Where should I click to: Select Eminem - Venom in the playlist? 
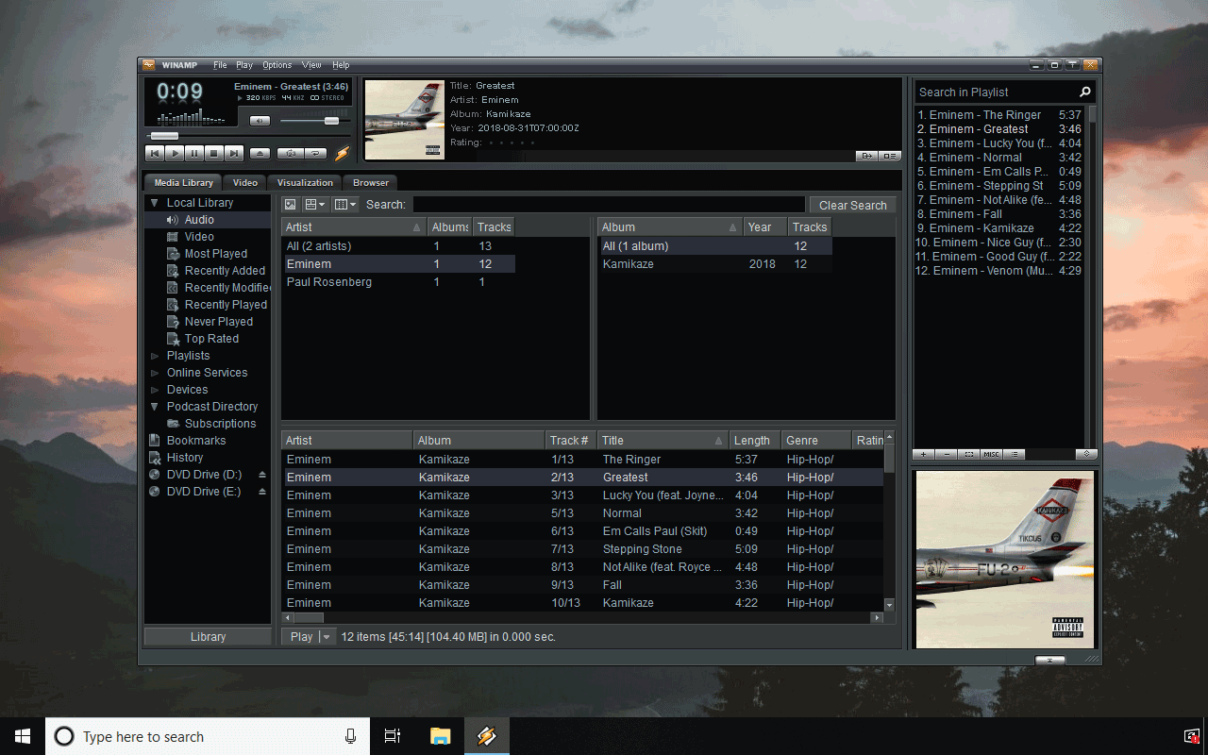998,271
